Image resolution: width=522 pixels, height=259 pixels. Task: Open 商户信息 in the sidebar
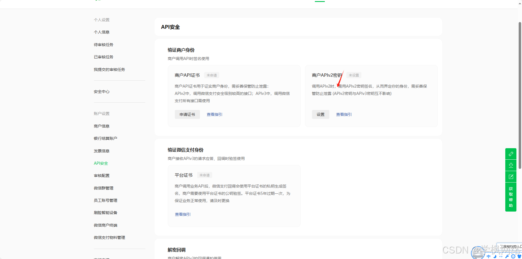101,126
